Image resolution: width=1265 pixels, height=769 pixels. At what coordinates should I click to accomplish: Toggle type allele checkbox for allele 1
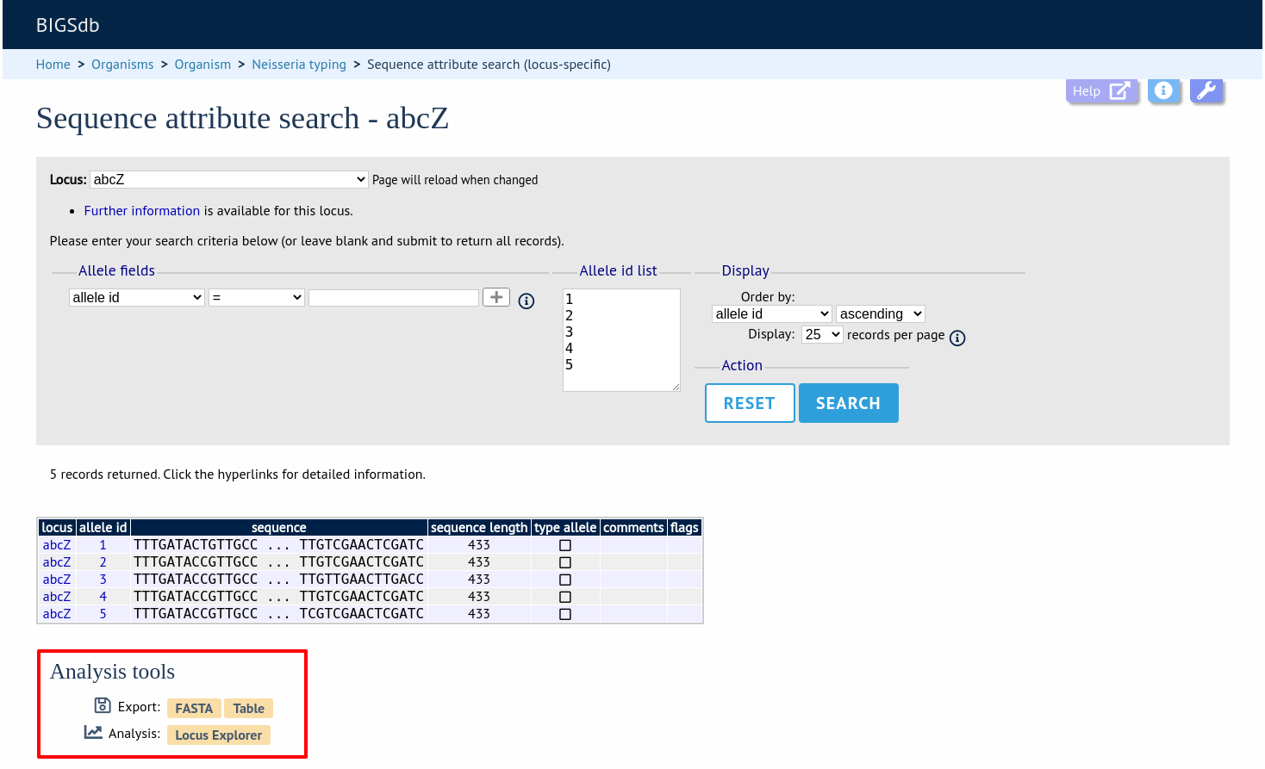tap(565, 545)
